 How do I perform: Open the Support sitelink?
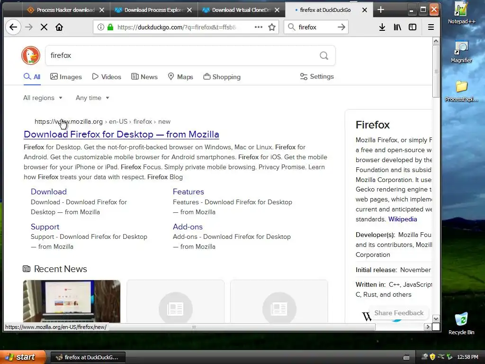(45, 227)
